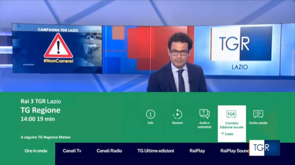Restart the current program
Viewport: 295px width, 165px height.
tap(177, 114)
